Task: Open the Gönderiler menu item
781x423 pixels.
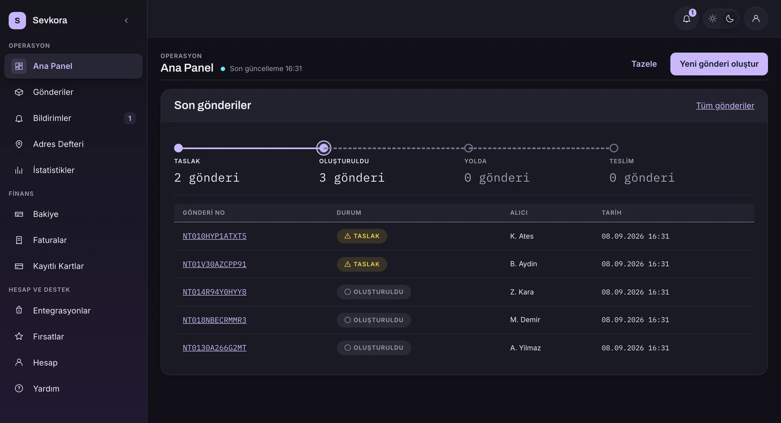Action: click(x=74, y=92)
